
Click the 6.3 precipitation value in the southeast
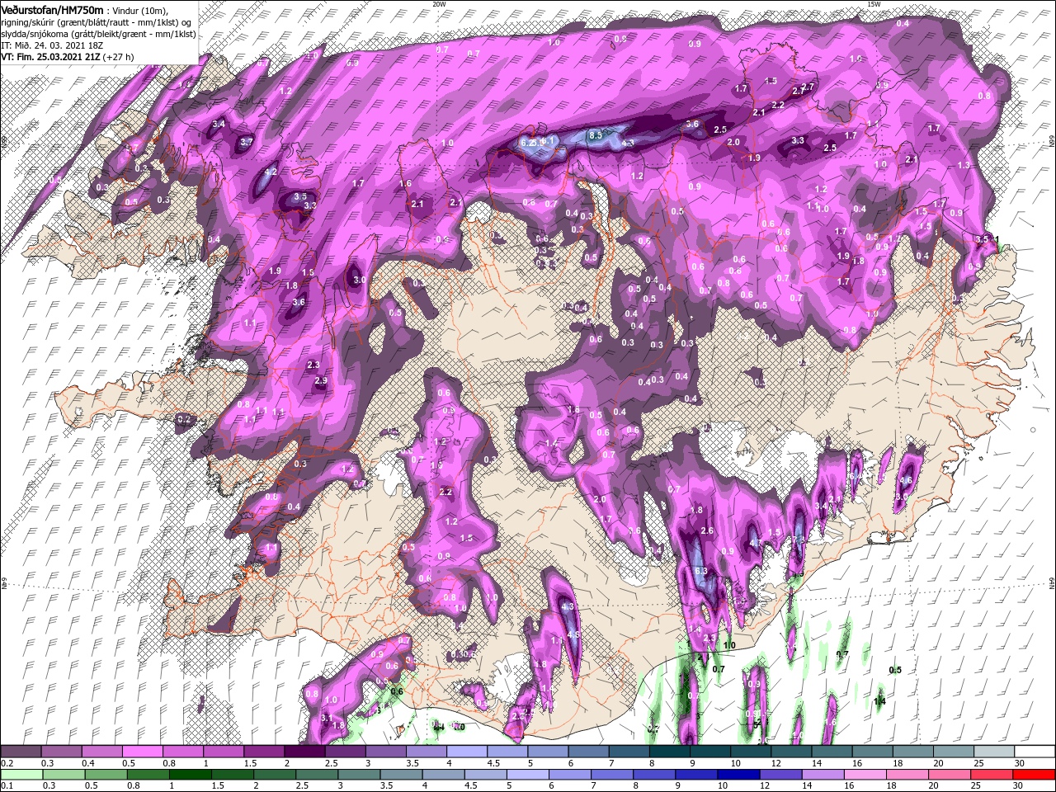coord(702,571)
